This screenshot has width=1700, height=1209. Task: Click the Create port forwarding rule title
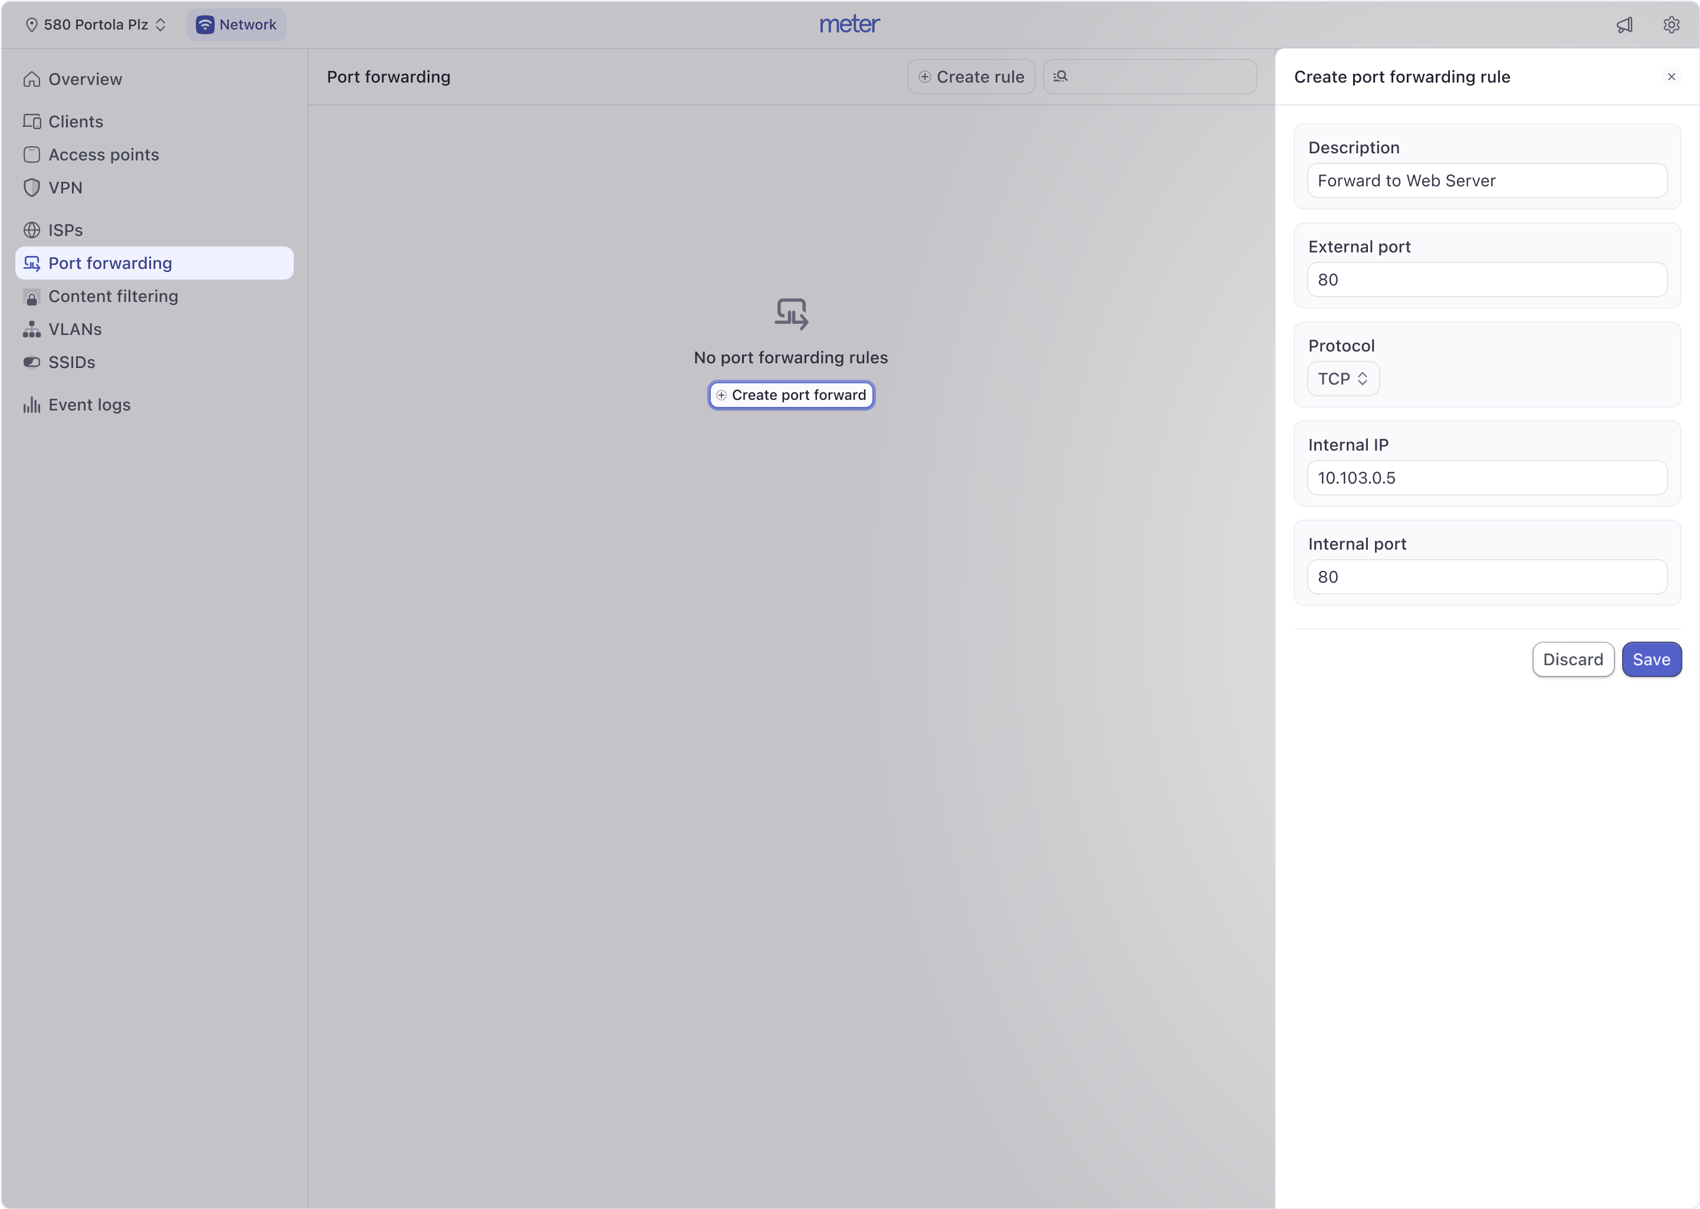[x=1402, y=77]
